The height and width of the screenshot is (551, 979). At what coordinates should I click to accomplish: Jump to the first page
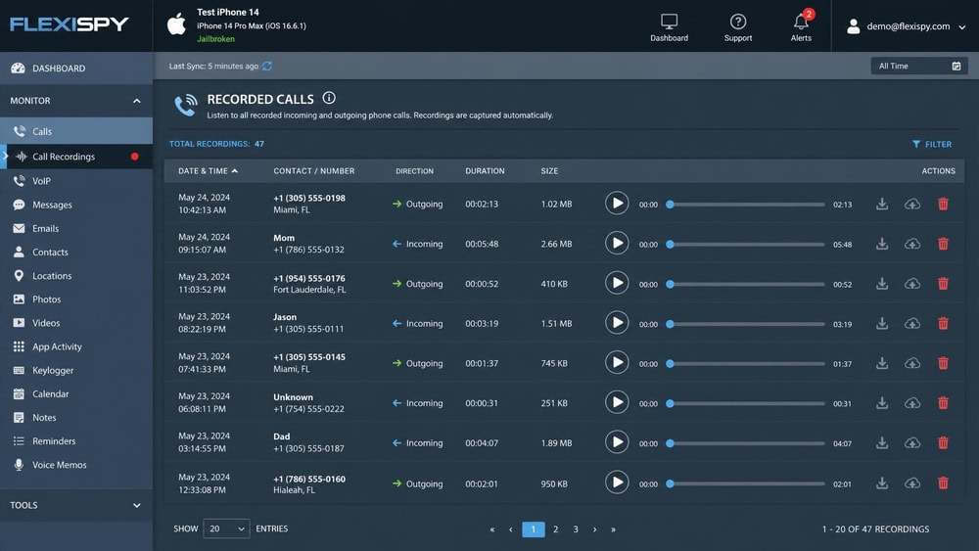coord(492,529)
